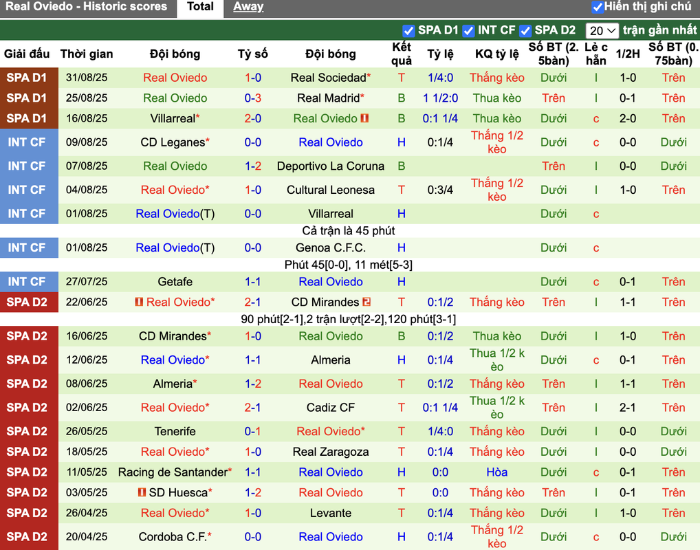700x550 pixels.
Task: Open the Real Madrid team link
Action: tap(329, 98)
